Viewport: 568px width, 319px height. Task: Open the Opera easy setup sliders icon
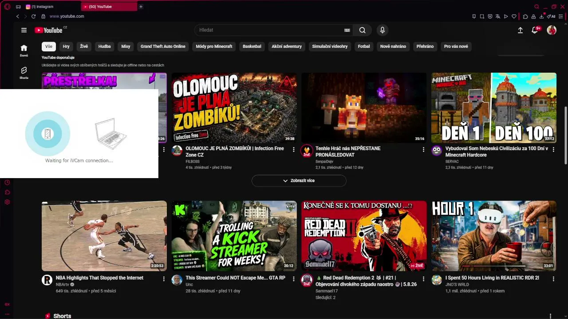tap(561, 16)
